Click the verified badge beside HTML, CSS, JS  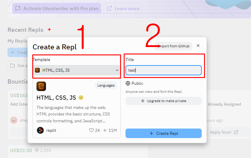click(81, 98)
